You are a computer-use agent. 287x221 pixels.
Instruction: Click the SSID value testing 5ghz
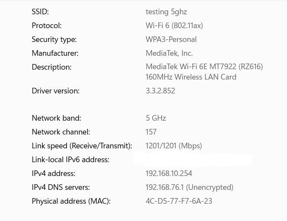(166, 12)
